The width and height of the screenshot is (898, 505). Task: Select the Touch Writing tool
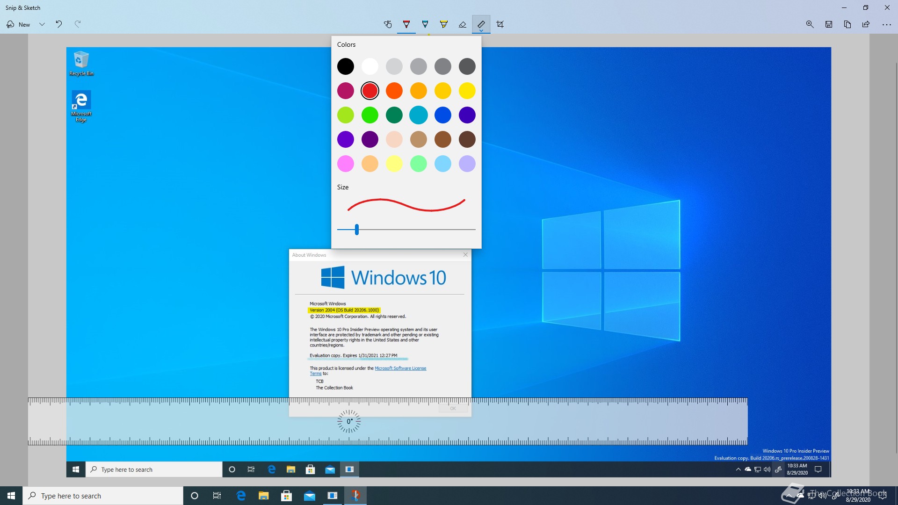(x=388, y=24)
